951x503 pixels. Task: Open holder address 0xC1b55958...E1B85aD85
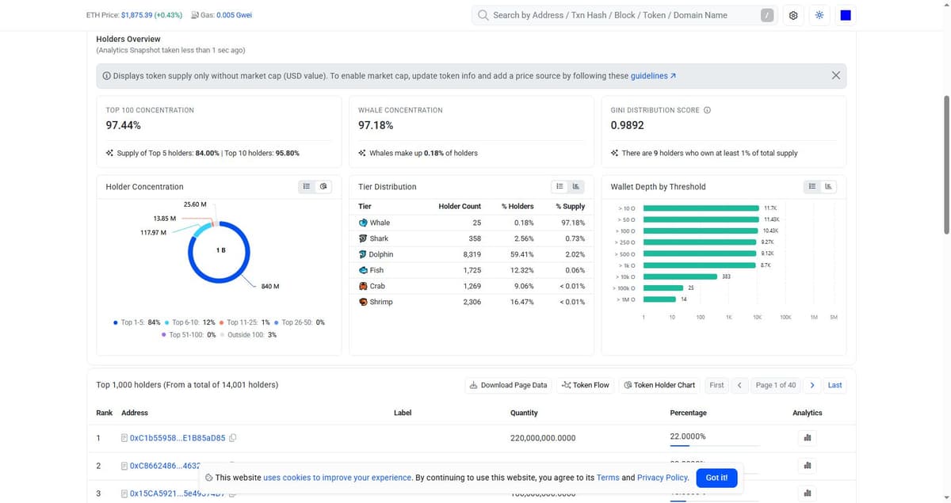coord(178,437)
